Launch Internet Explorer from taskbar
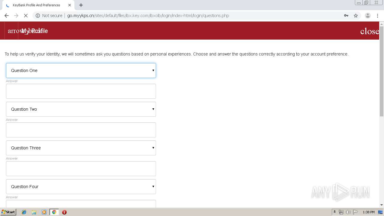Image resolution: width=384 pixels, height=216 pixels. pyautogui.click(x=24, y=212)
